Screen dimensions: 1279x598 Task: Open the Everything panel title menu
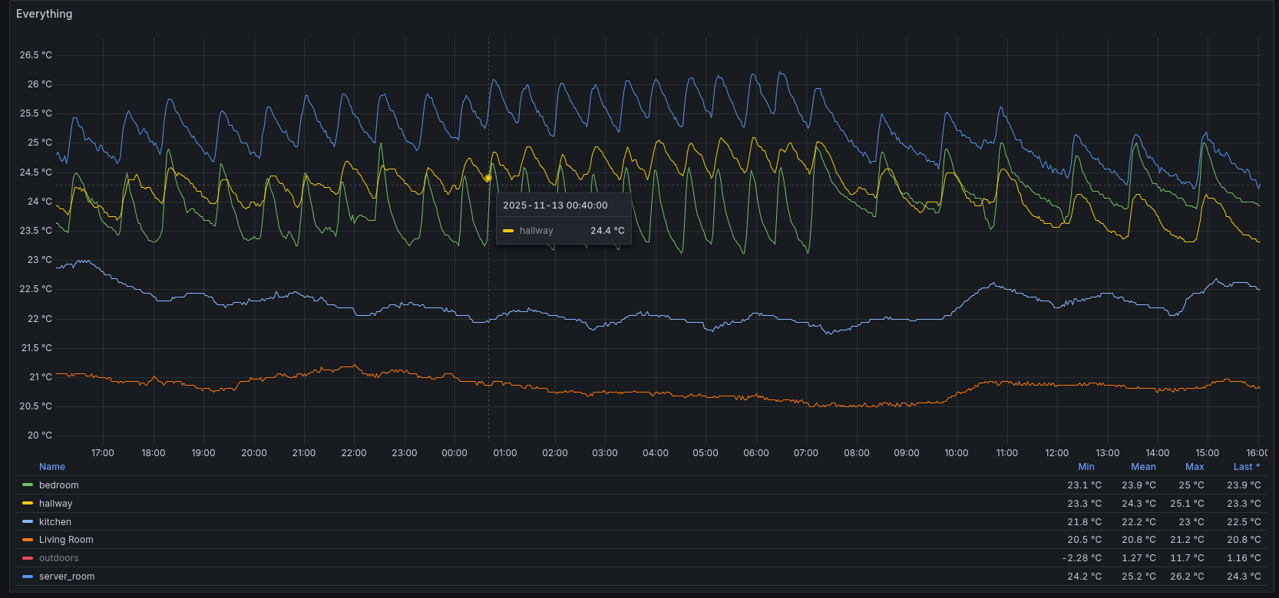click(45, 14)
